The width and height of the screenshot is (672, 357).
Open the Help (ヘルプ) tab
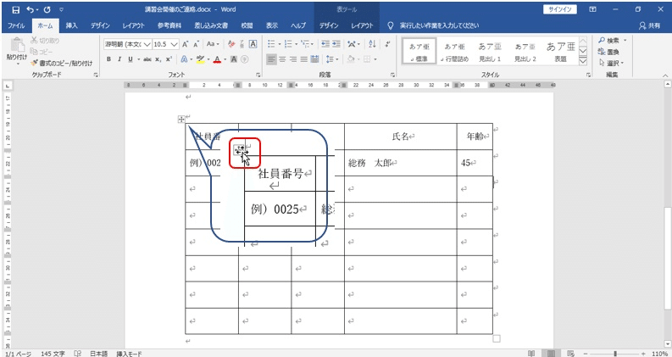click(298, 25)
